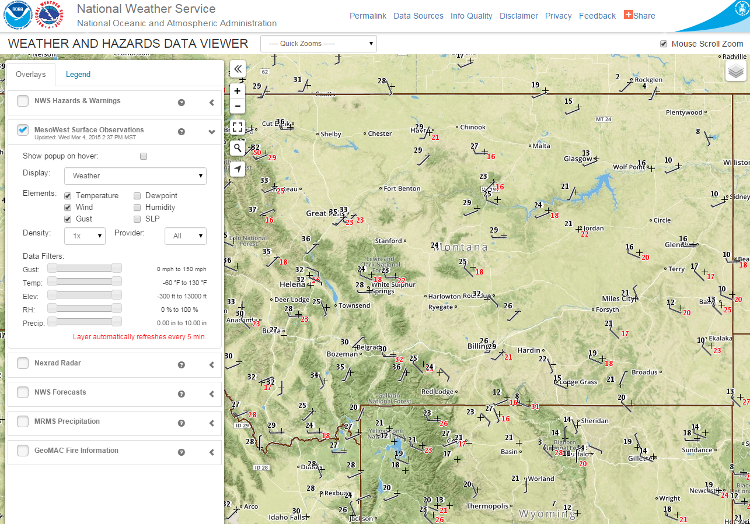The image size is (750, 524).
Task: Check the SLP element
Action: pos(138,219)
